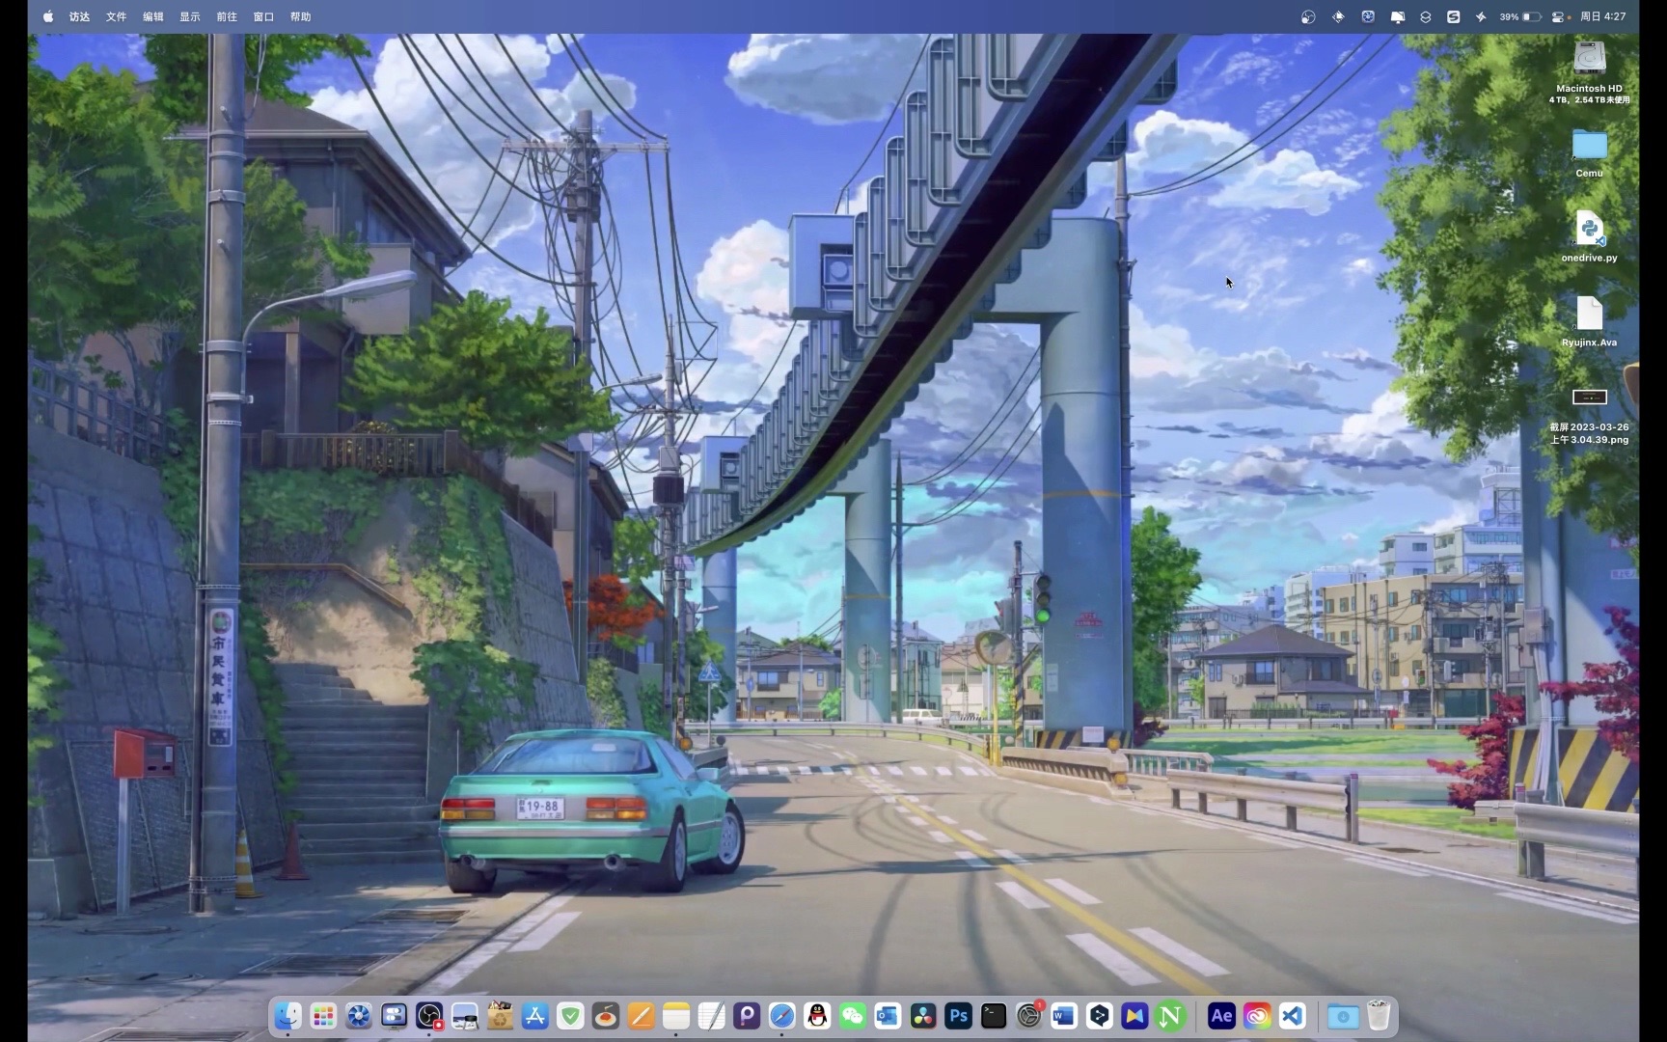This screenshot has height=1042, width=1667.
Task: Open the App Store from the dock
Action: [x=535, y=1016]
